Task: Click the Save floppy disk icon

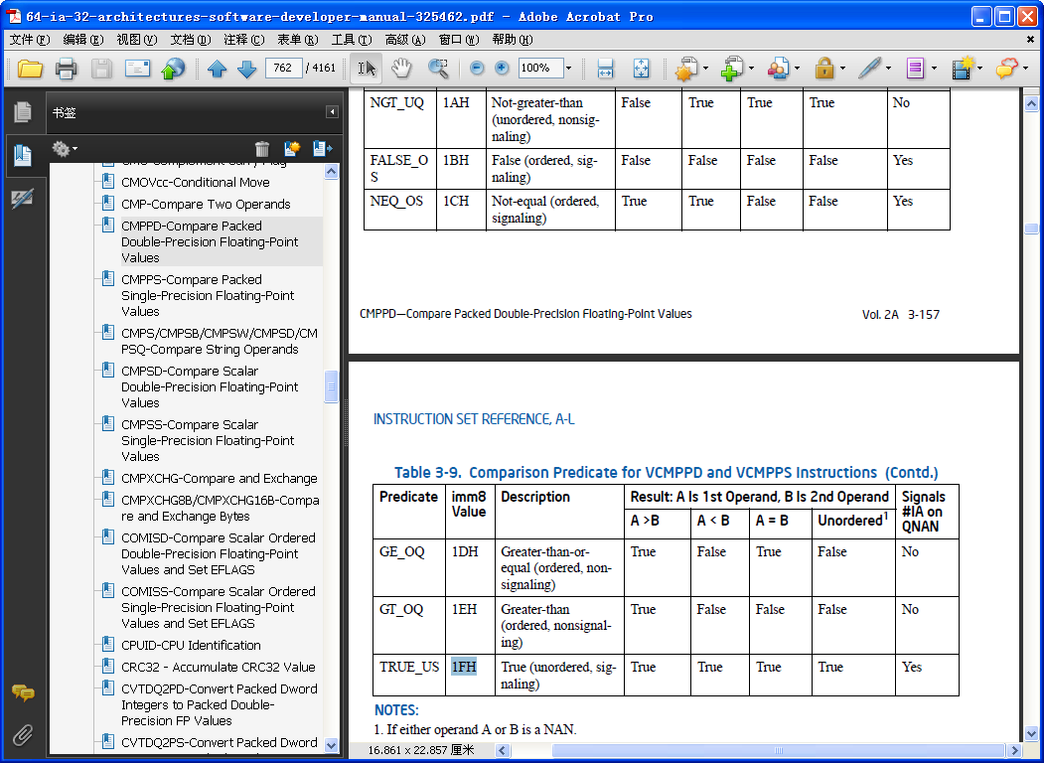Action: pyautogui.click(x=102, y=69)
